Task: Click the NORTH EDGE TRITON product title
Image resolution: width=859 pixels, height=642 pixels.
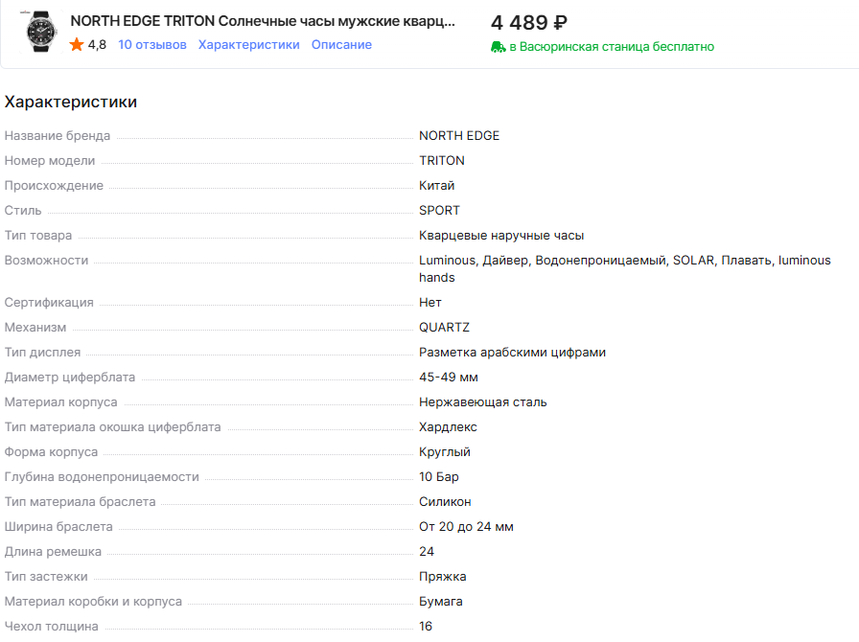Action: 263,21
